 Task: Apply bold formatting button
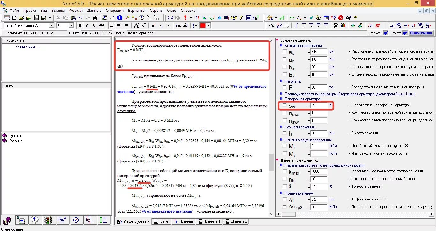(80, 25)
